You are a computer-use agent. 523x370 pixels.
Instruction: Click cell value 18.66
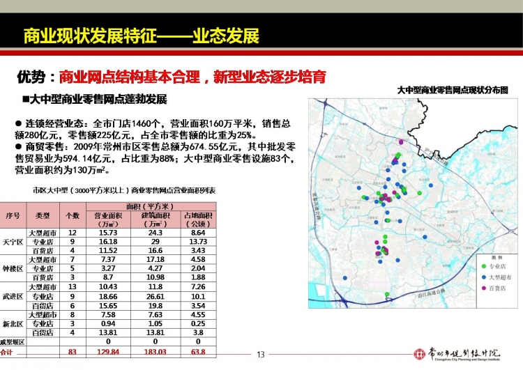(108, 297)
